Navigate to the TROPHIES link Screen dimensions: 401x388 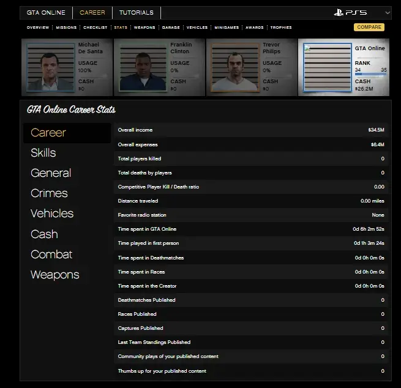point(280,28)
